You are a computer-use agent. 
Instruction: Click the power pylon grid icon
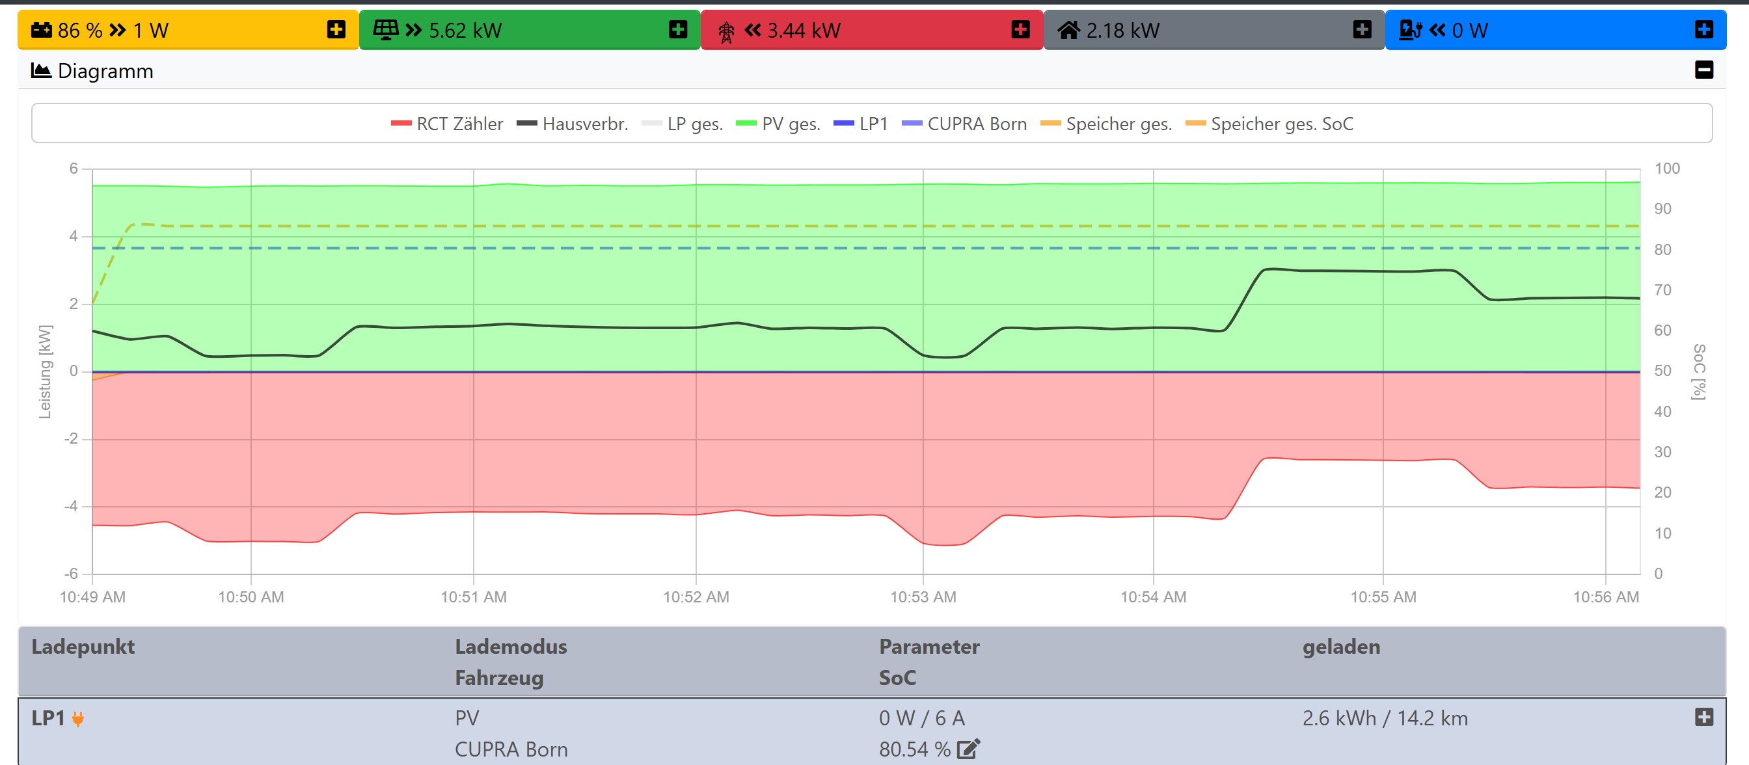coord(725,31)
